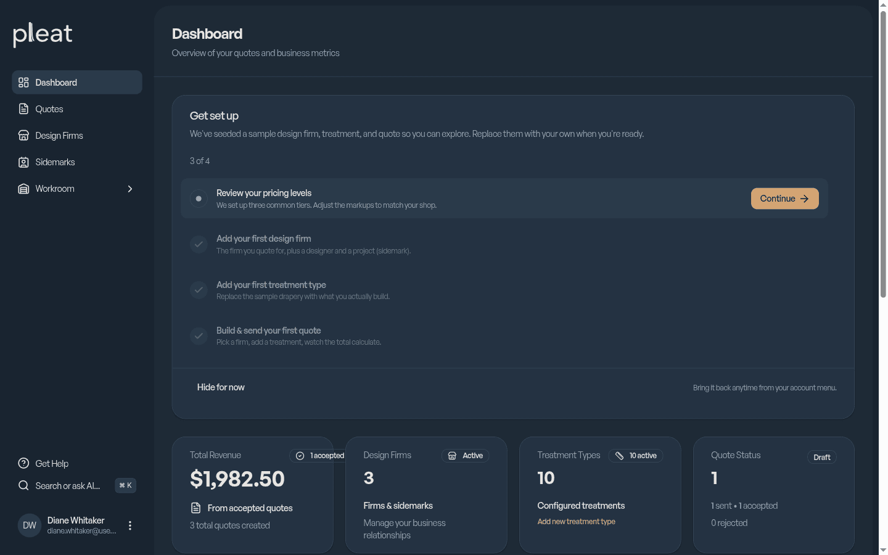Navigate to Sidemarks
This screenshot has width=888, height=555.
(77, 162)
